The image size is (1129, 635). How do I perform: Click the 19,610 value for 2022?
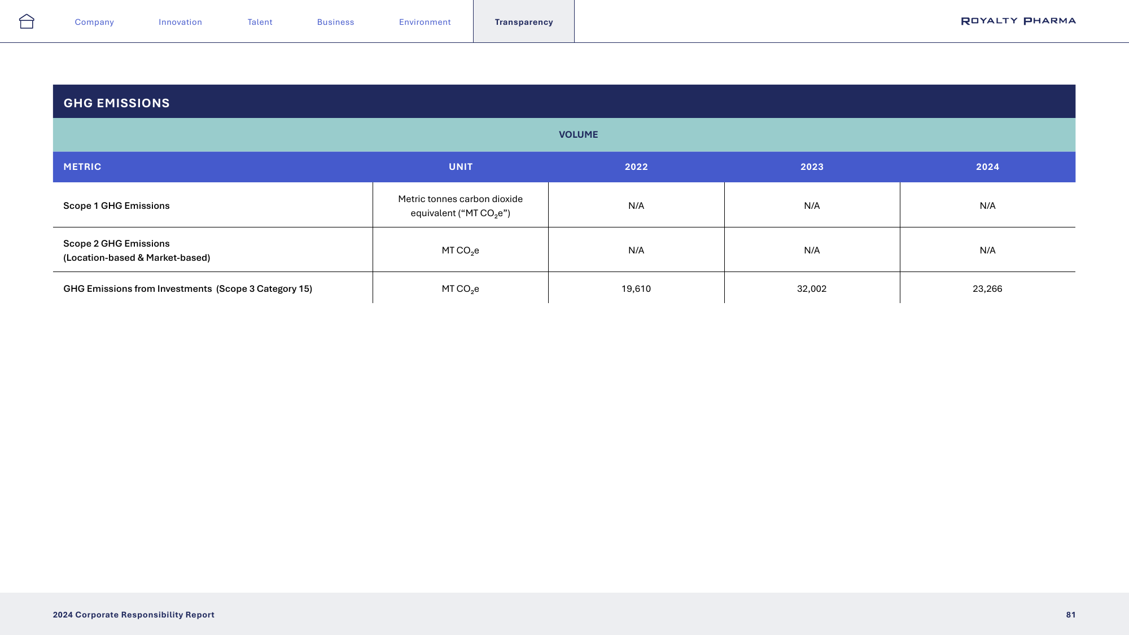636,288
